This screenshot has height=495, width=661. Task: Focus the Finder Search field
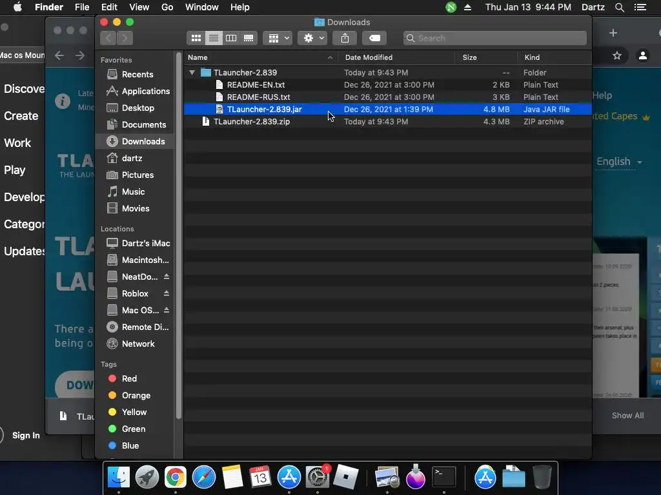tap(495, 38)
